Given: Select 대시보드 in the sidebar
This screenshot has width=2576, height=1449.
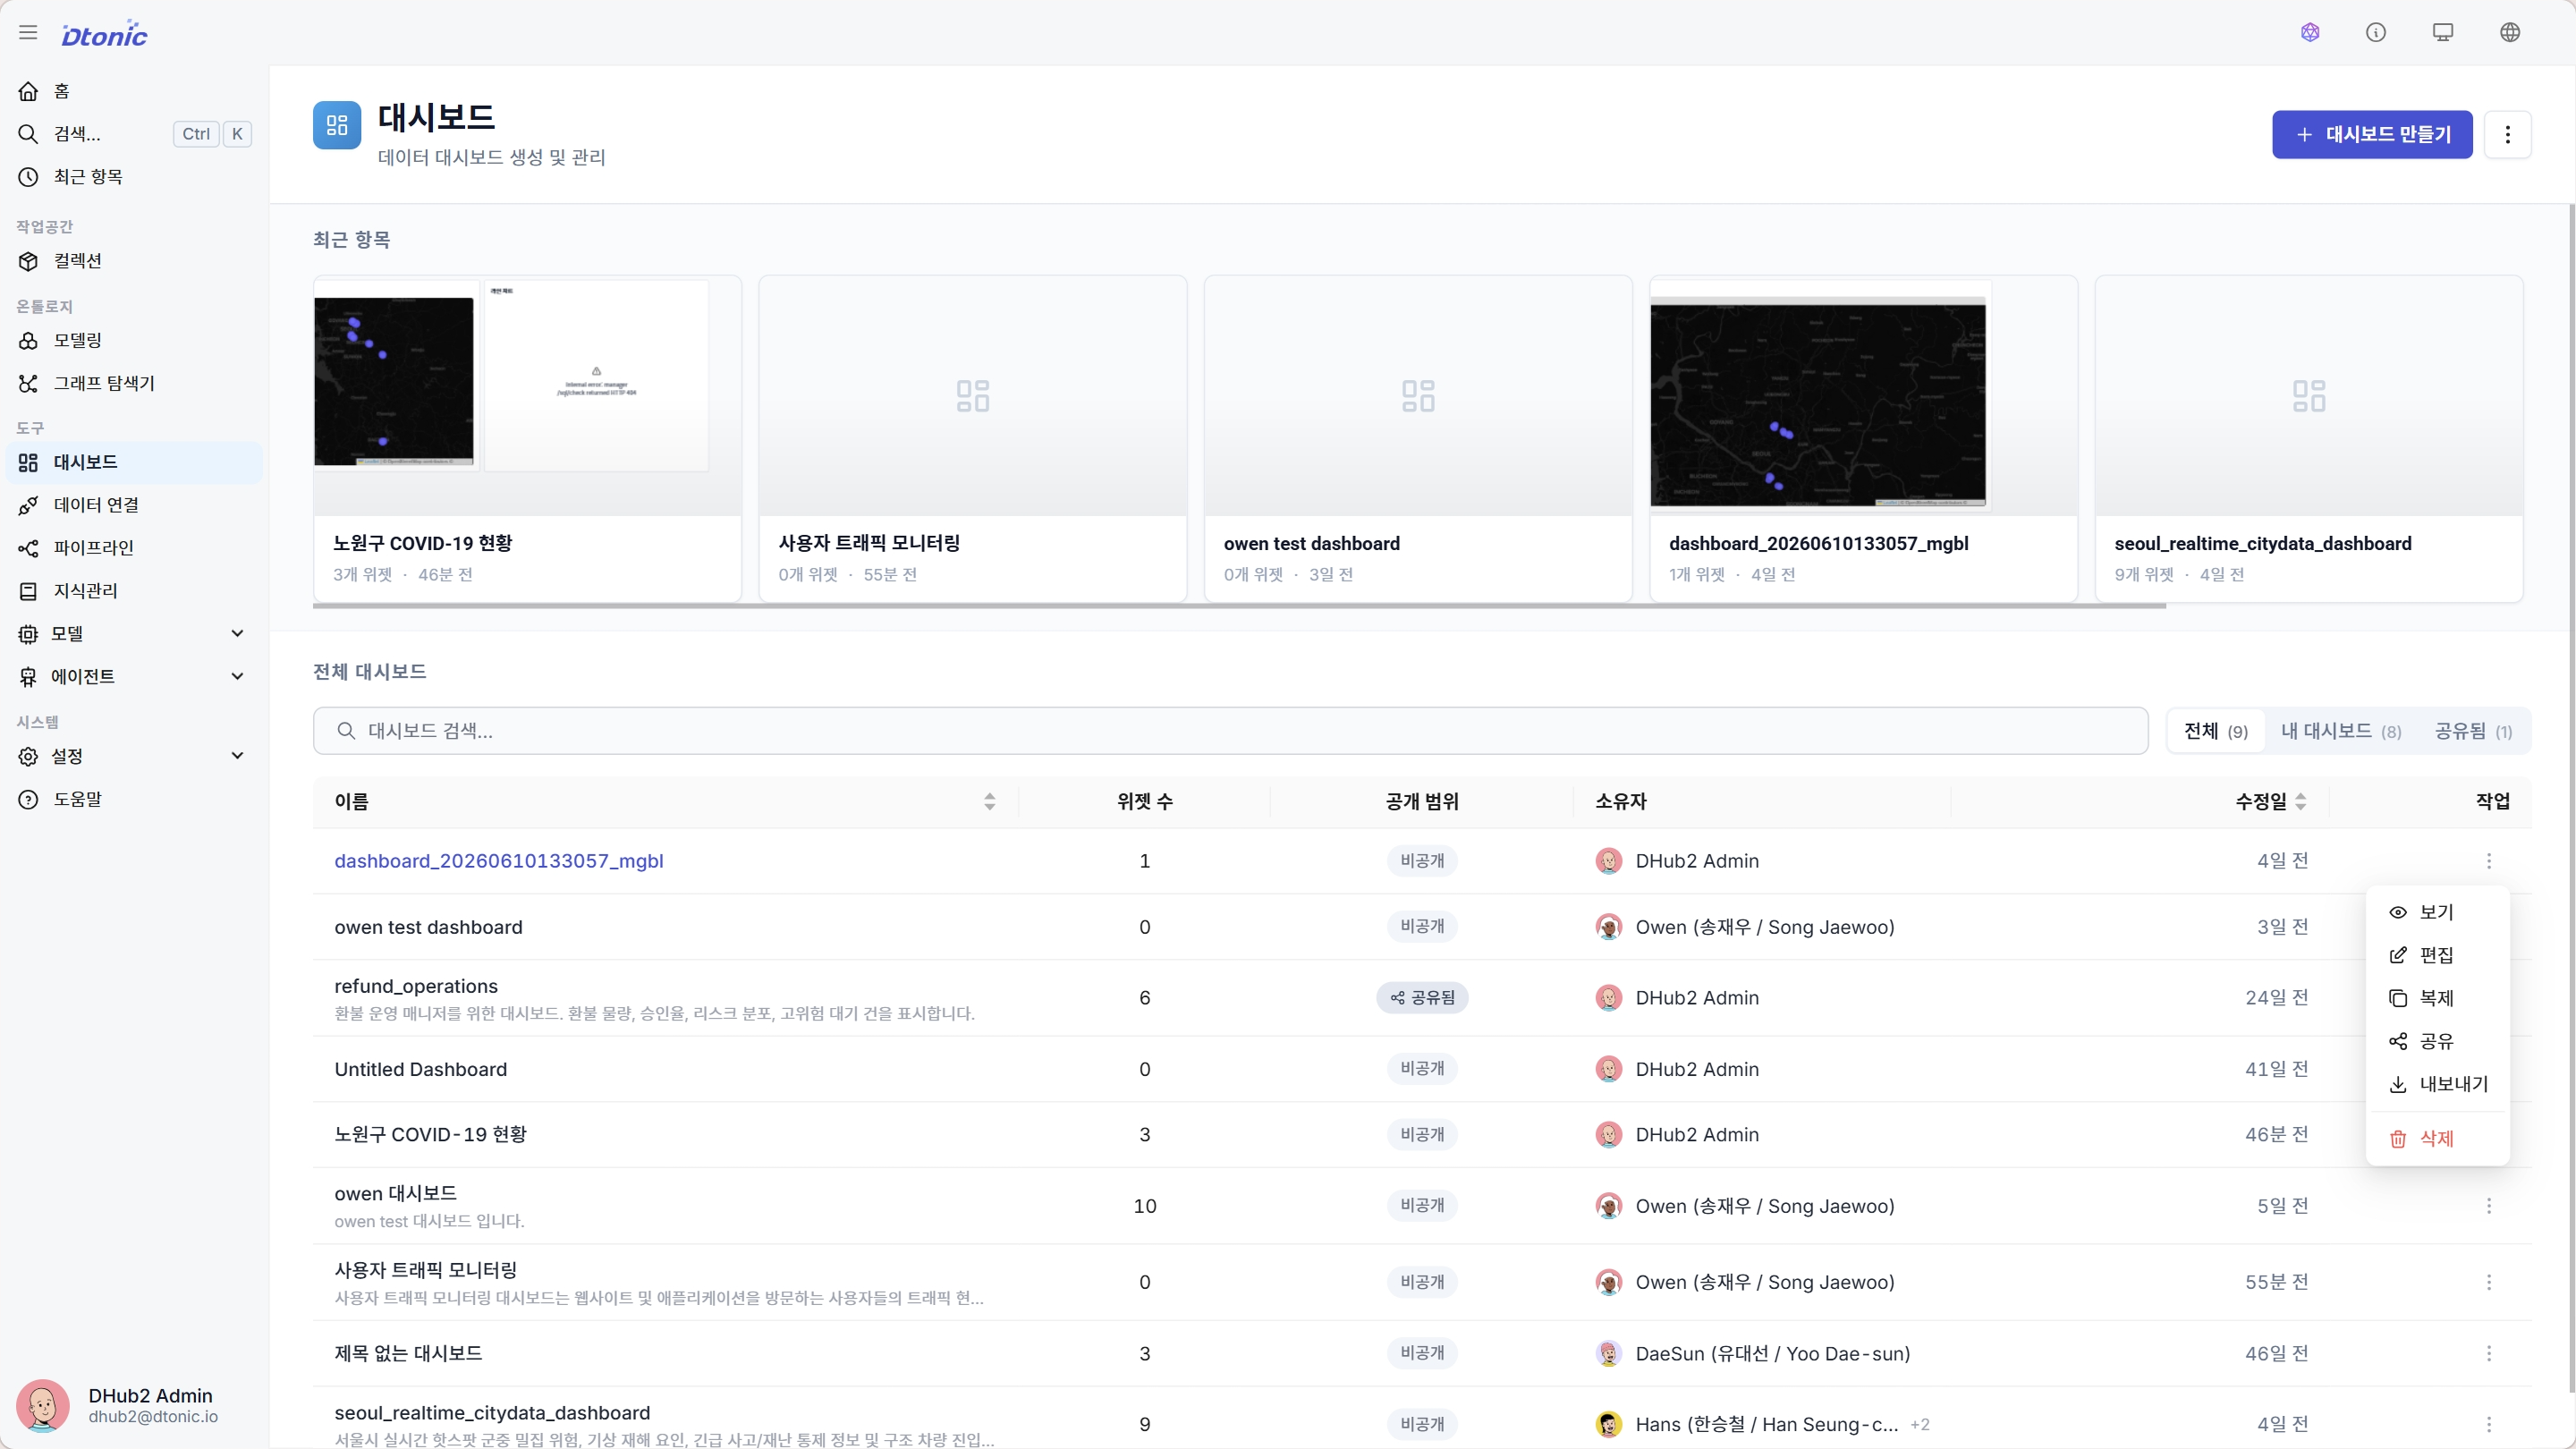Looking at the screenshot, I should 134,463.
